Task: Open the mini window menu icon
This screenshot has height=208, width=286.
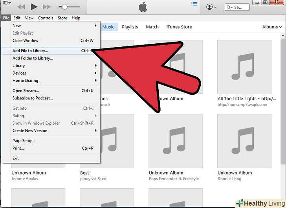Action: click(x=7, y=3)
